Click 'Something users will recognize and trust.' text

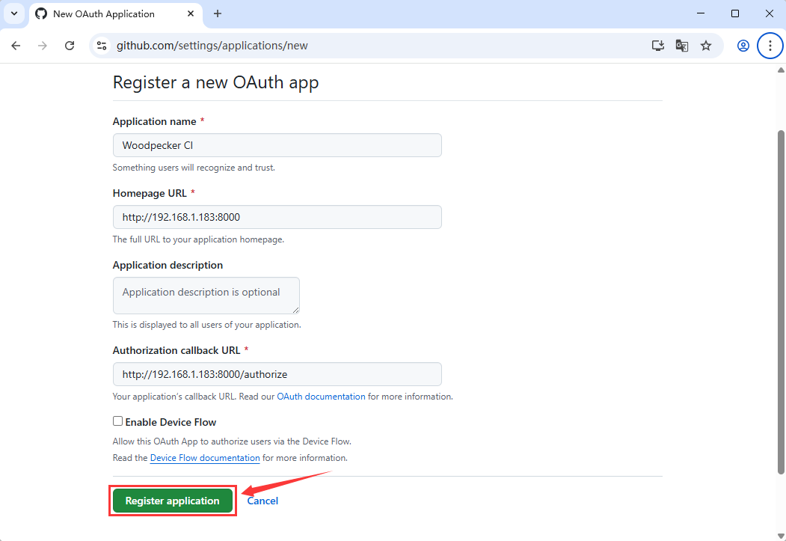click(194, 168)
